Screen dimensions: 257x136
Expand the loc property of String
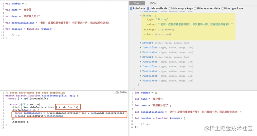(x=145, y=34)
